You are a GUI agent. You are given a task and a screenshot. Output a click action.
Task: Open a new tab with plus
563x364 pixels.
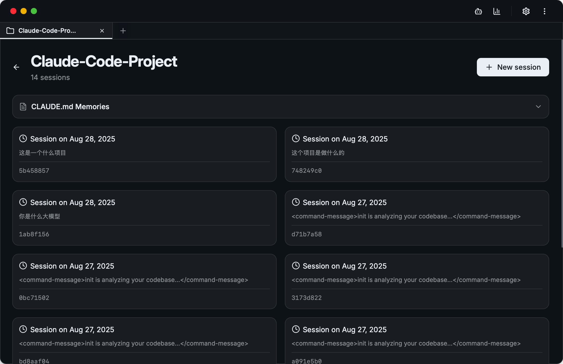[123, 31]
